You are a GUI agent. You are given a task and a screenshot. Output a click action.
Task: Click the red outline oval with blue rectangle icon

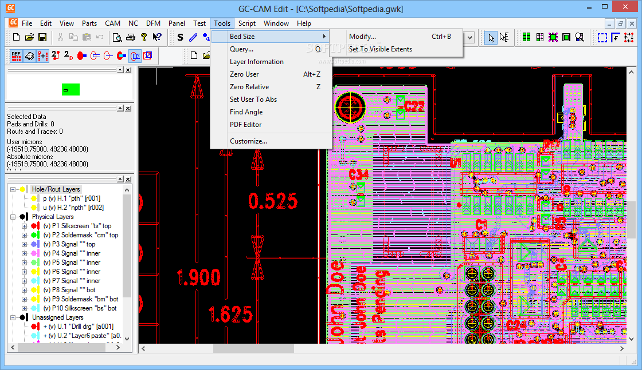[95, 55]
